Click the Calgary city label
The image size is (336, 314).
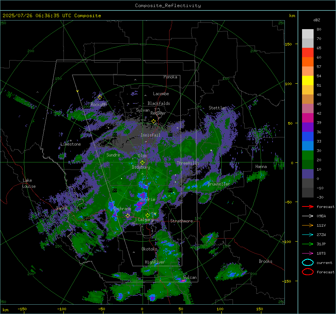click(x=146, y=220)
